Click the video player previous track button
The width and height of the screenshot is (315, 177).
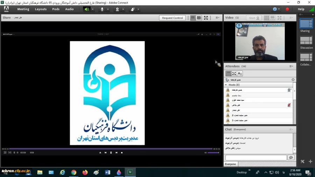[x=105, y=153]
